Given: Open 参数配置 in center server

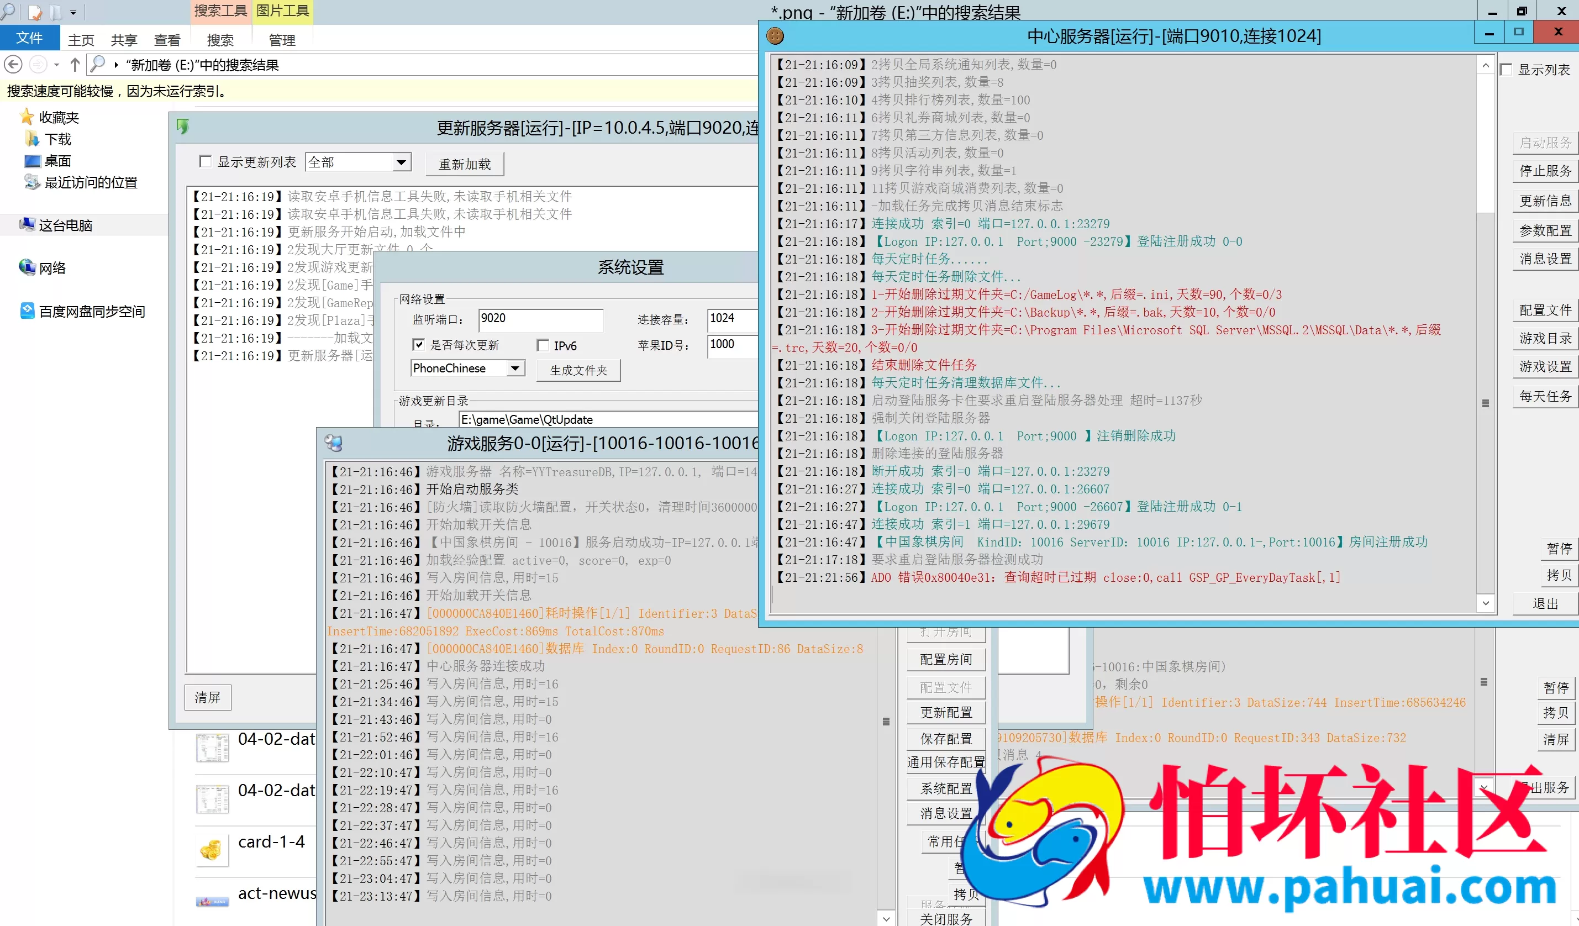Looking at the screenshot, I should coord(1545,230).
